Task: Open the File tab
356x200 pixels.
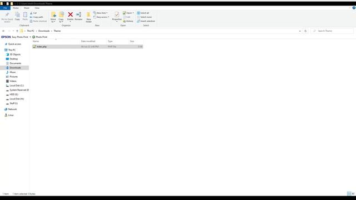Action: pos(5,8)
